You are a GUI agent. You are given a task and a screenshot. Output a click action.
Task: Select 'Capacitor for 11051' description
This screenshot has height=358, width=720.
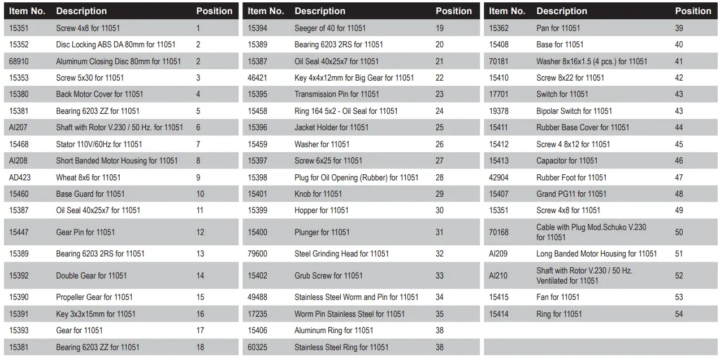566,161
